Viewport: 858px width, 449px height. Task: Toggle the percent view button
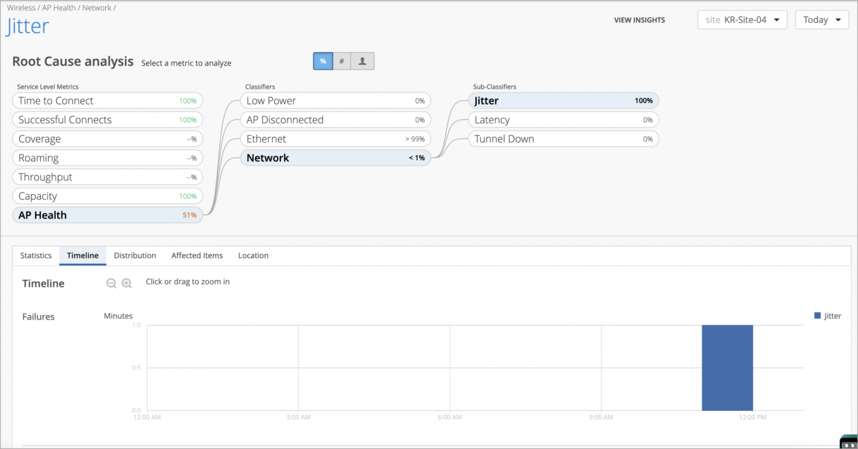point(323,61)
